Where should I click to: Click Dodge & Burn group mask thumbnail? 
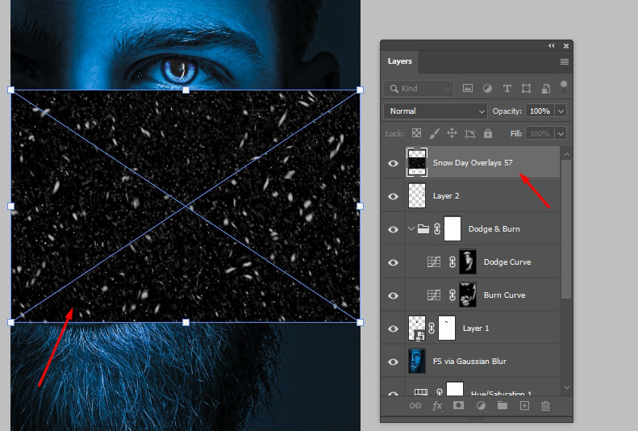452,228
